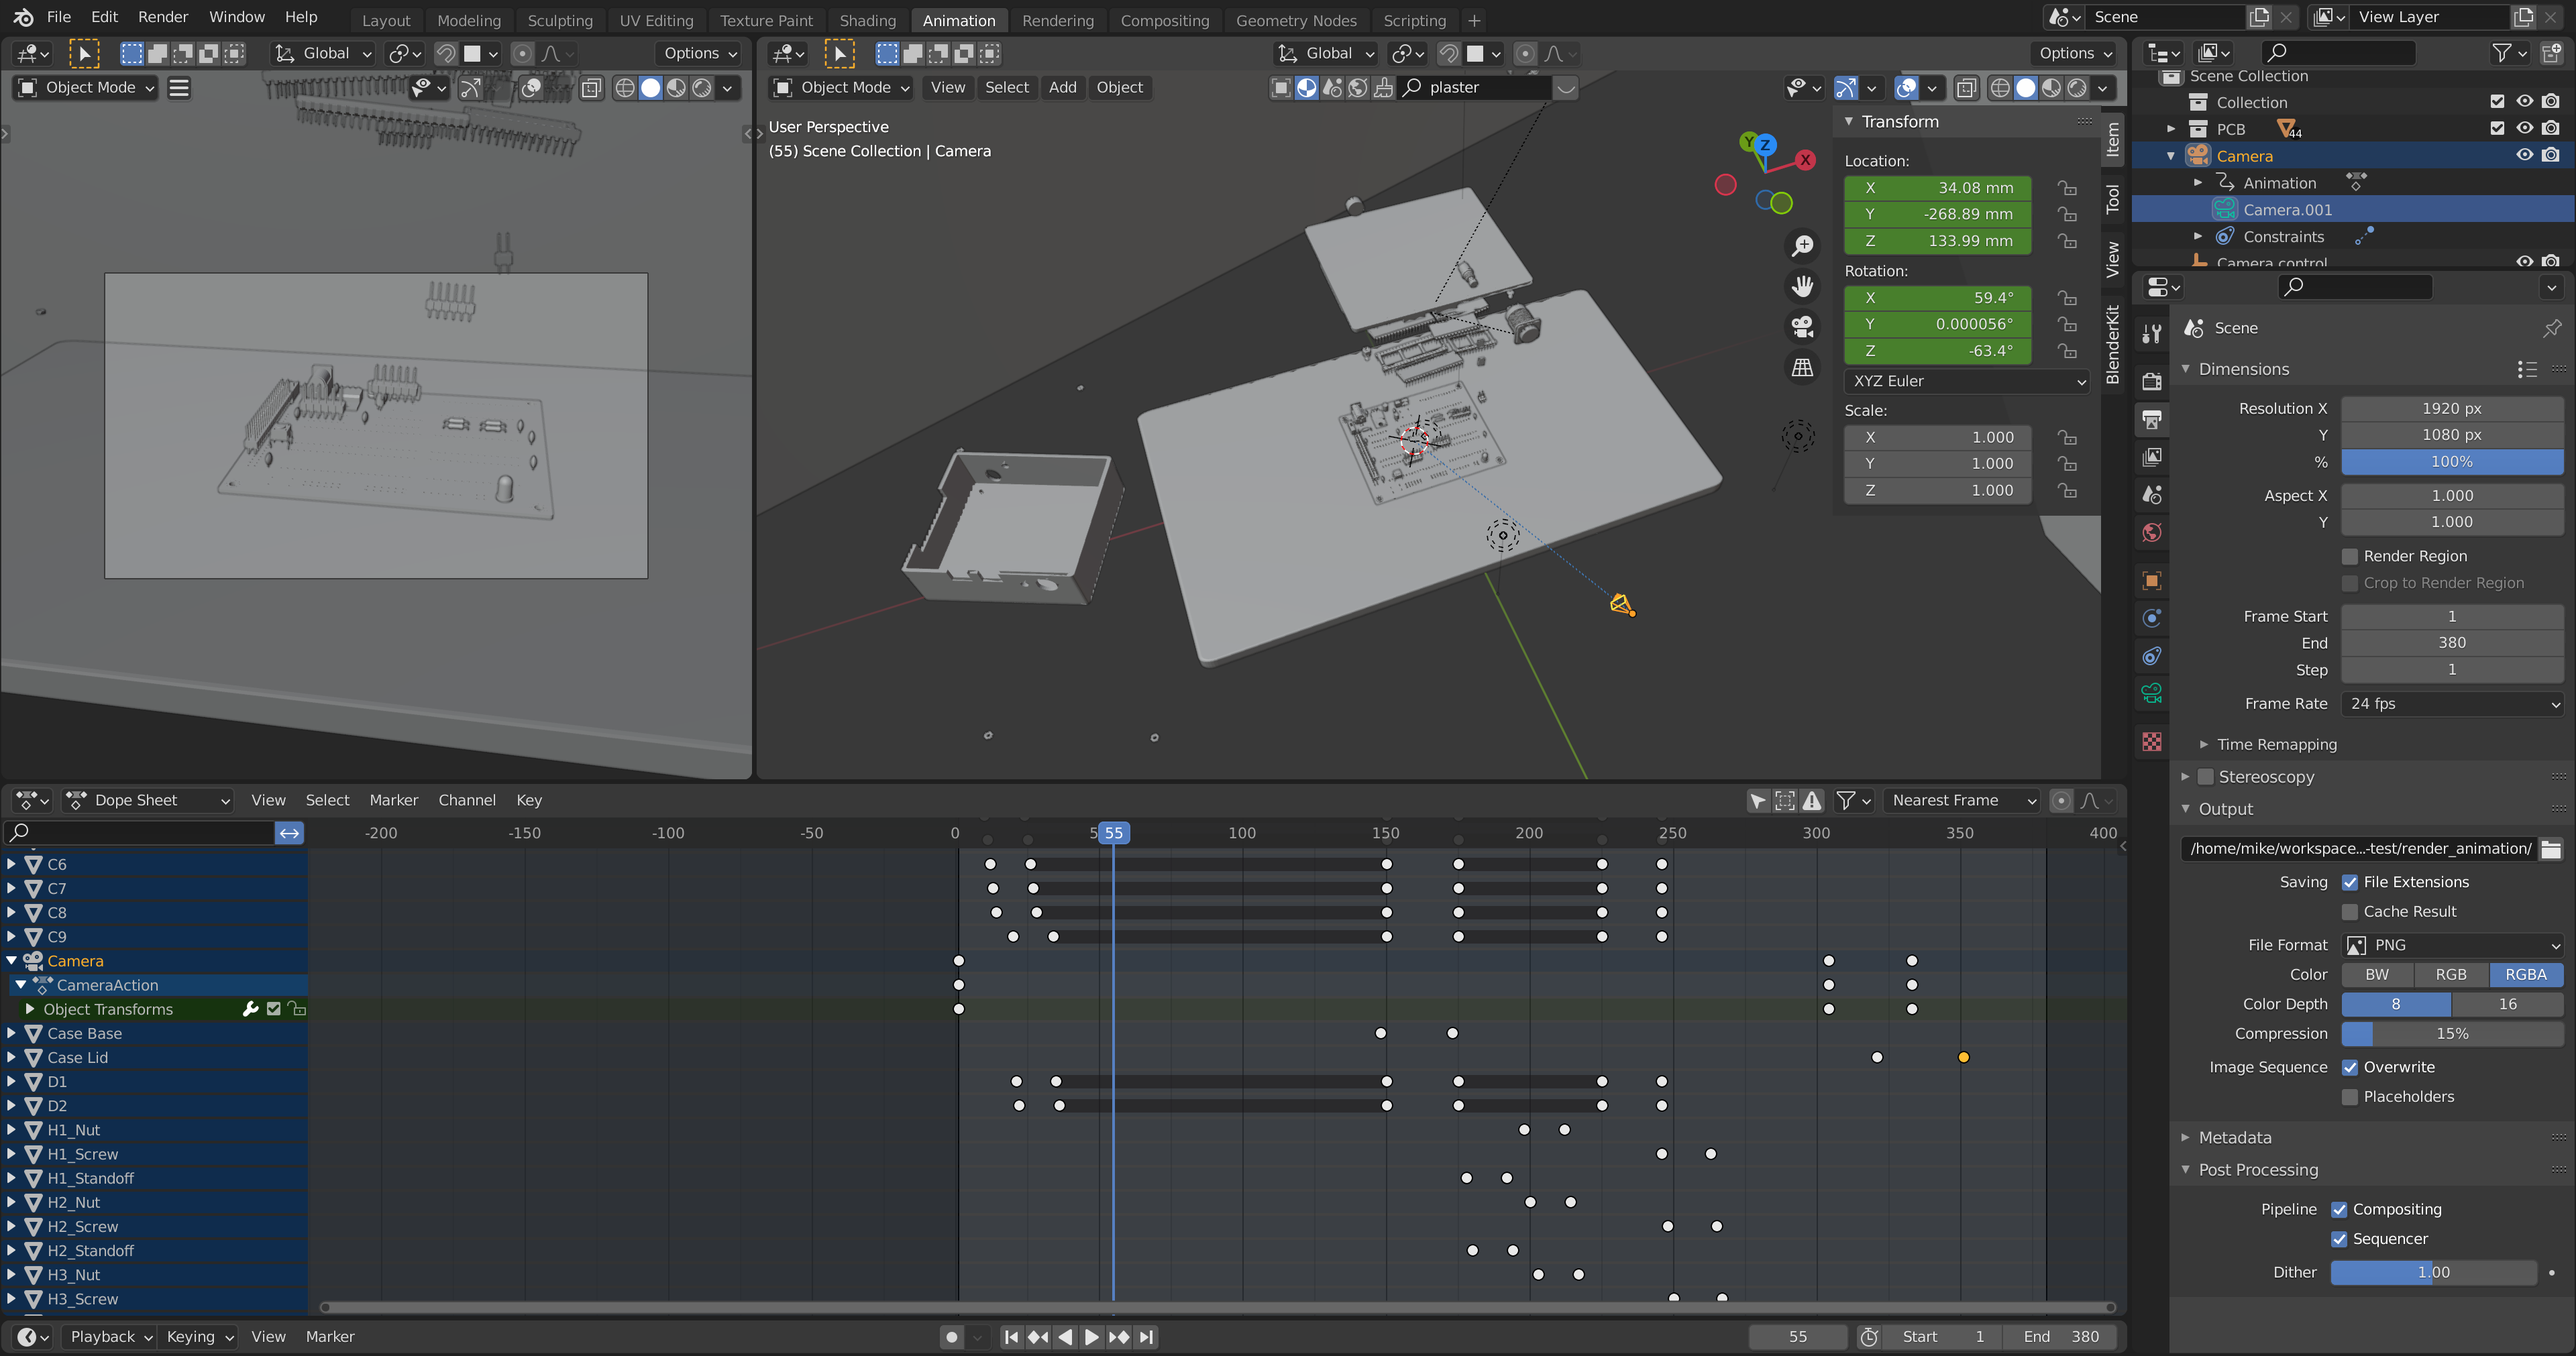This screenshot has width=2576, height=1356.
Task: Toggle camera view with camera gizmo icon
Action: 1802,327
